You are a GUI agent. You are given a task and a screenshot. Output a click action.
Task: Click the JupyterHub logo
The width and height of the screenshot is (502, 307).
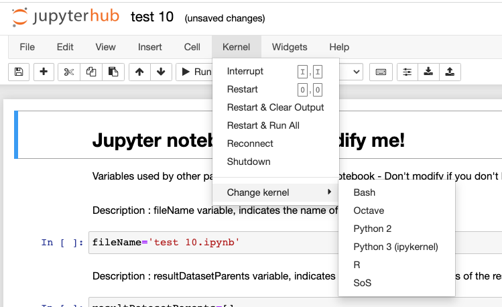tap(66, 17)
